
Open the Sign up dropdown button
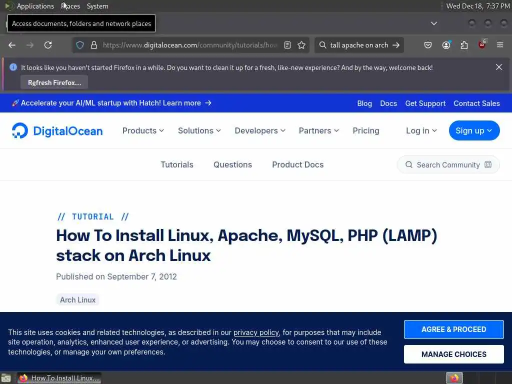point(474,130)
